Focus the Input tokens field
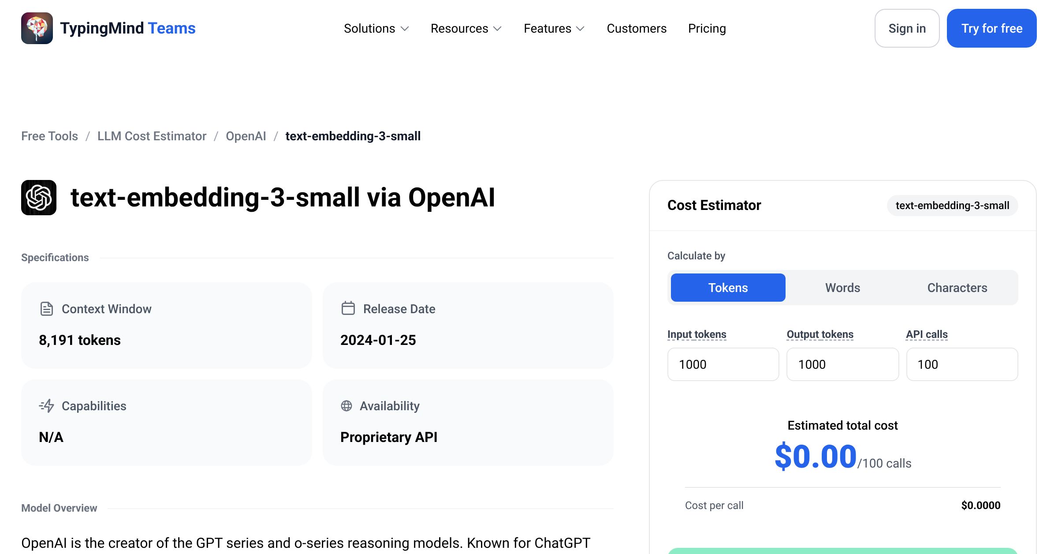 click(x=723, y=364)
